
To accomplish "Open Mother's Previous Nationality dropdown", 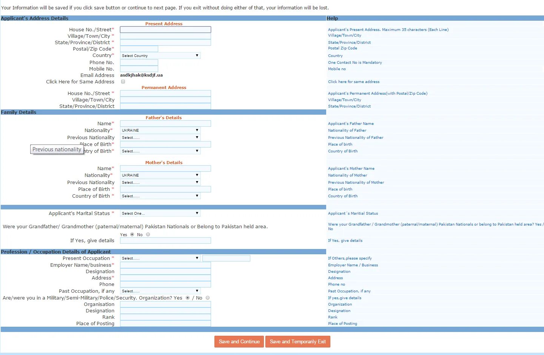I will [160, 182].
